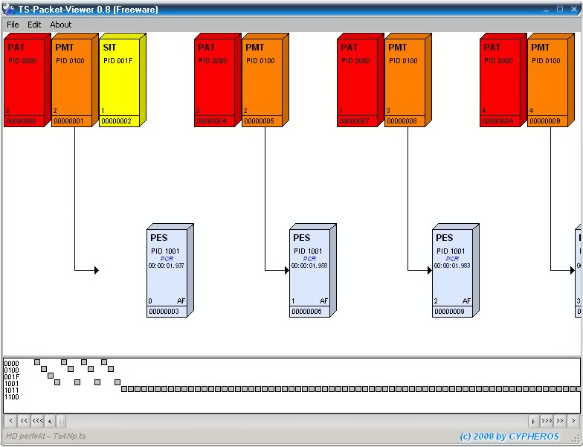Click the first PID 1001 timeline marker

point(57,382)
